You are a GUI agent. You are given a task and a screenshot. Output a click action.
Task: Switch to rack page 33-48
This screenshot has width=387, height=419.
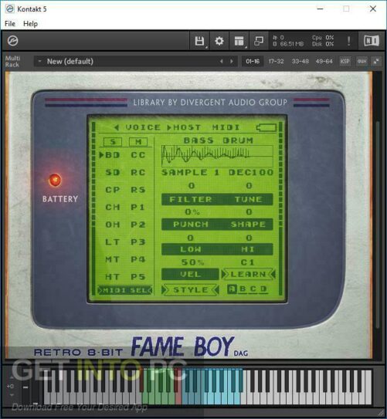300,62
